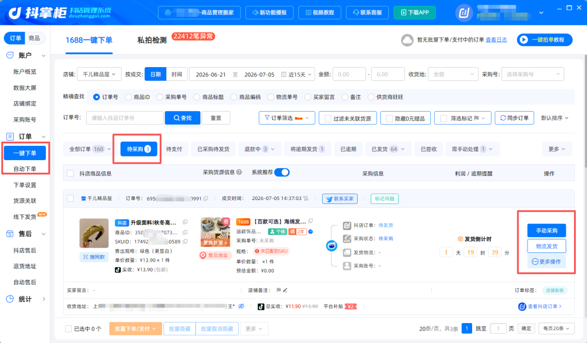This screenshot has height=343, width=587.
Task: Click the 跳至 page number input
Action: 499,329
